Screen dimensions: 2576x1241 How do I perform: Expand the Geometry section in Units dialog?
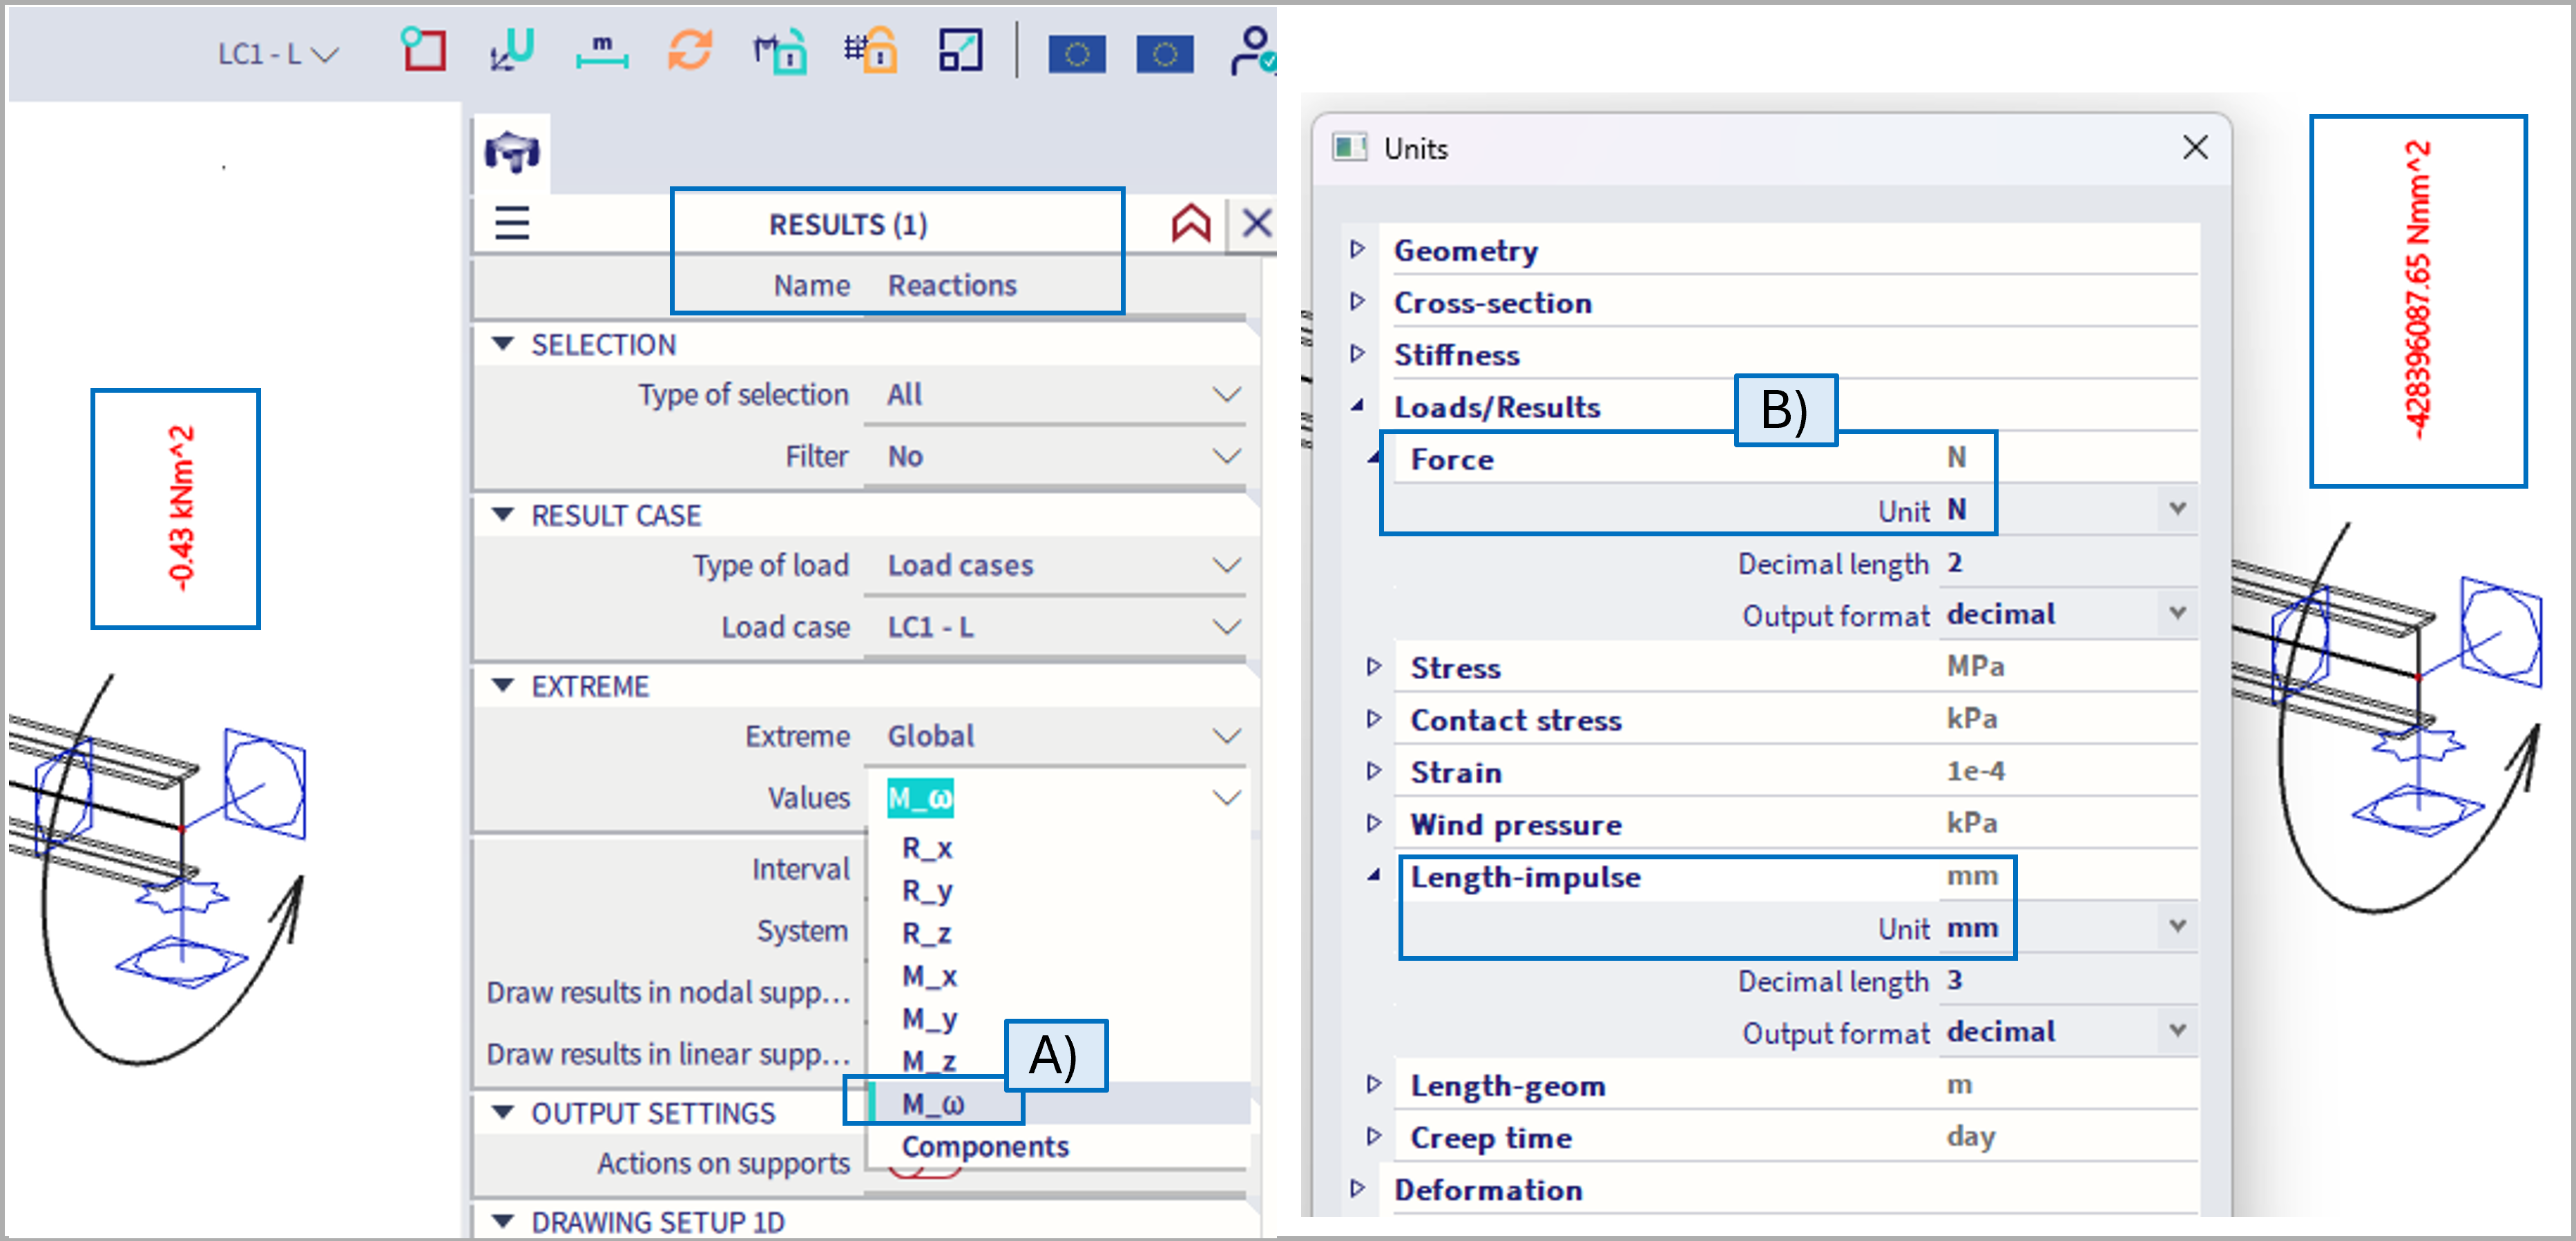pos(1357,250)
